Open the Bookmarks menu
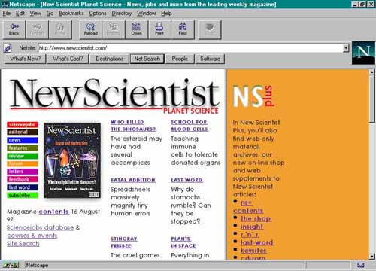 [71, 13]
